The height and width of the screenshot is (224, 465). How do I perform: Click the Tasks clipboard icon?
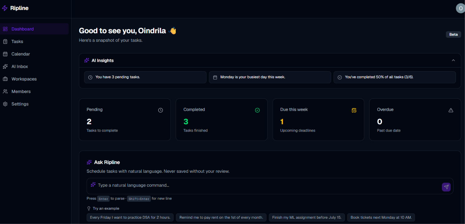(5, 42)
